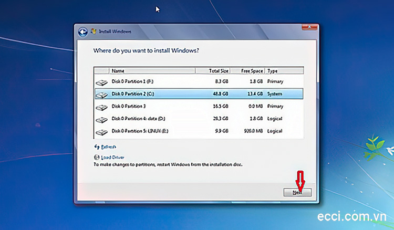
Task: Click the Refresh link
Action: (x=108, y=147)
